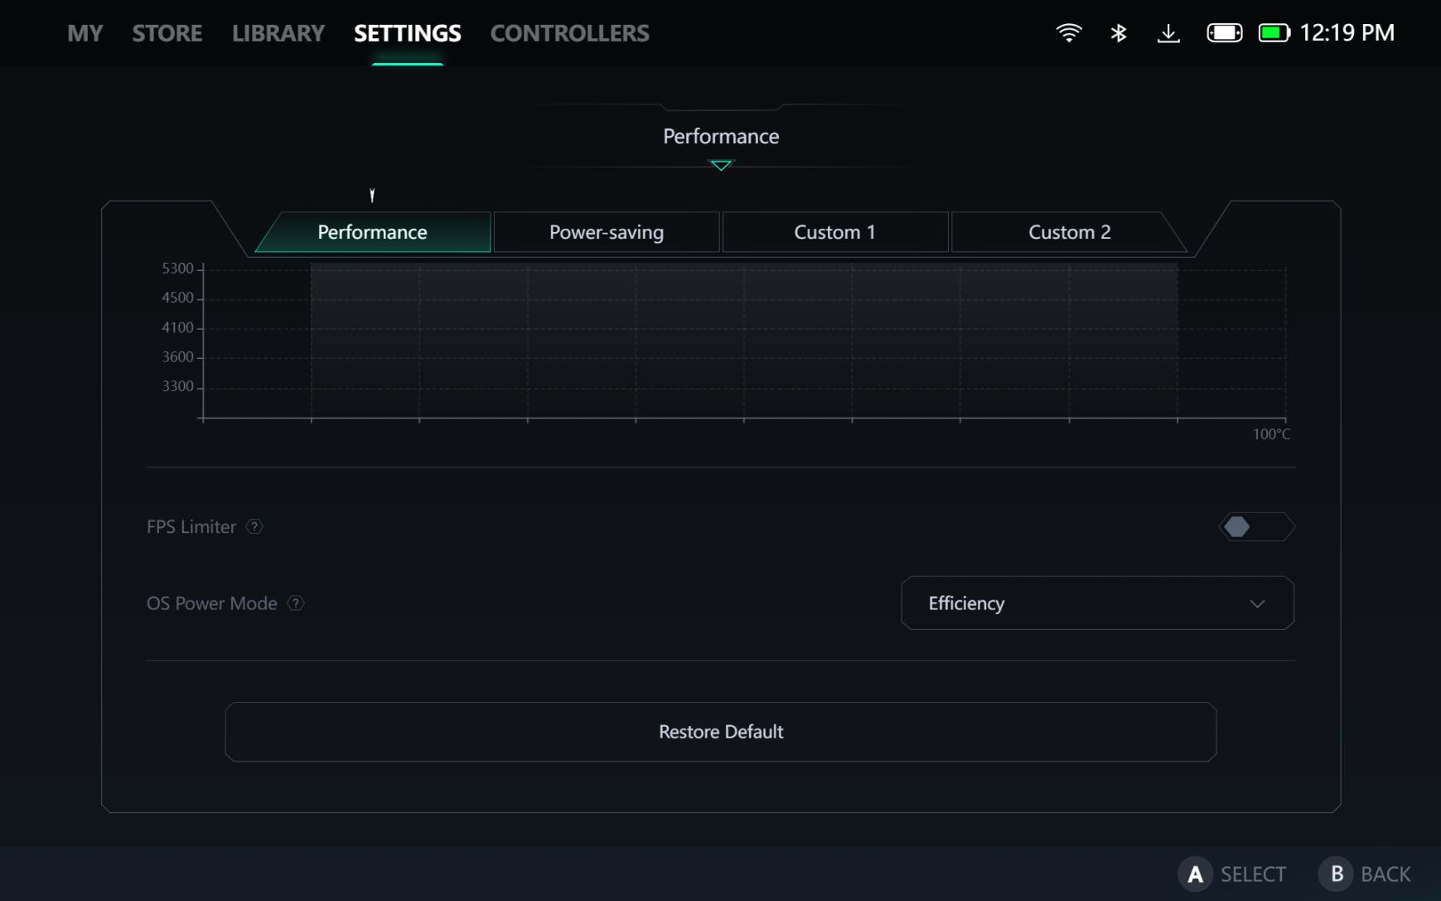
Task: Open the Efficiency power mode dropdown
Action: point(1097,603)
